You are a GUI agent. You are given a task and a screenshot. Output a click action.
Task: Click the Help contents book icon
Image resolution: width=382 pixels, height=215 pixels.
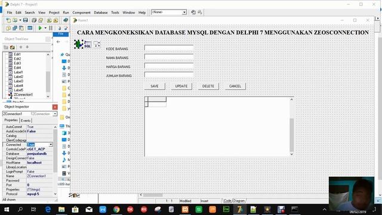(x=65, y=20)
